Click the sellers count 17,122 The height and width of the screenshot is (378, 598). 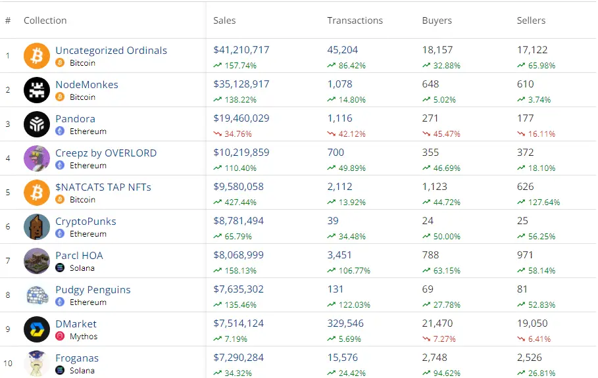point(532,50)
